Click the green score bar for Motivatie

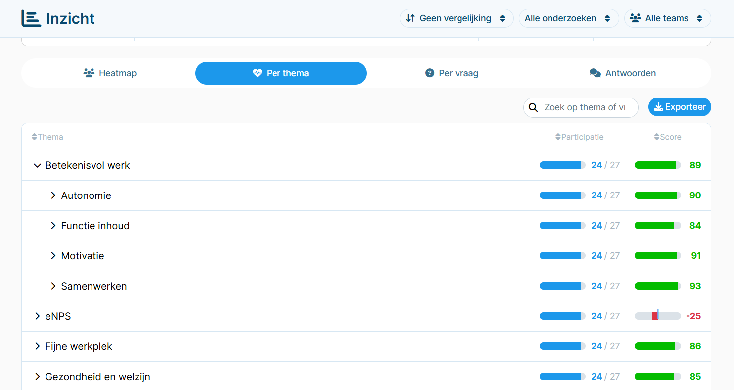tap(658, 255)
